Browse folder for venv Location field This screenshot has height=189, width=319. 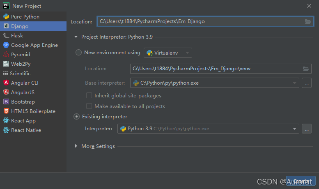[306, 69]
